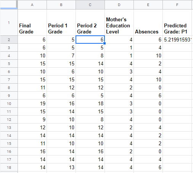
Task: Click cell E7 with value 10
Action: [x=148, y=79]
